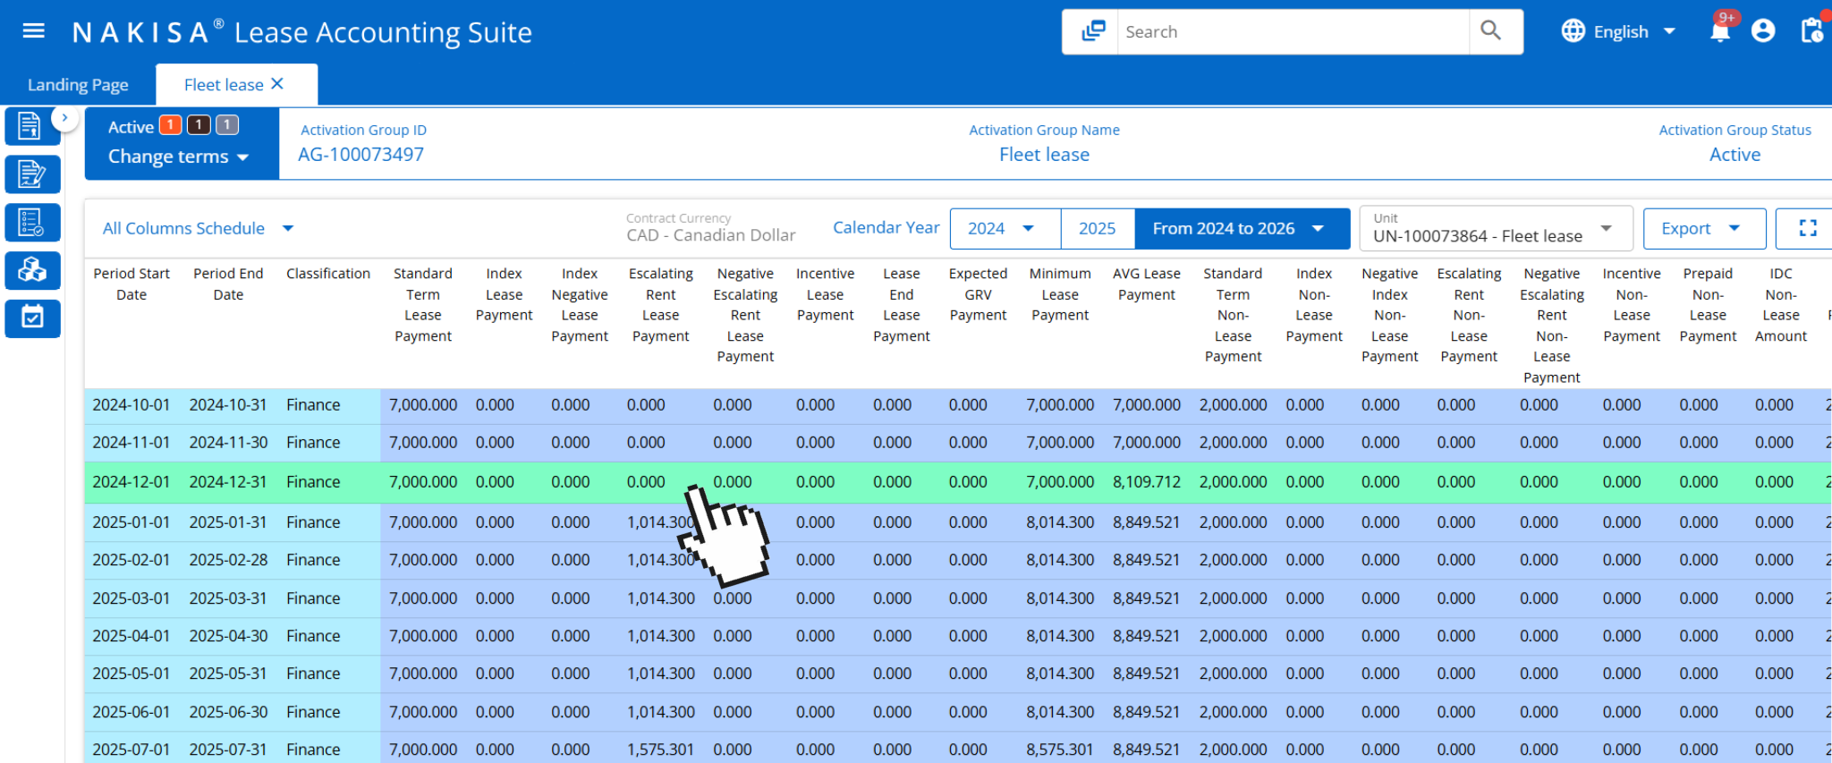Open the English language dropdown
This screenshot has width=1832, height=763.
tap(1619, 31)
